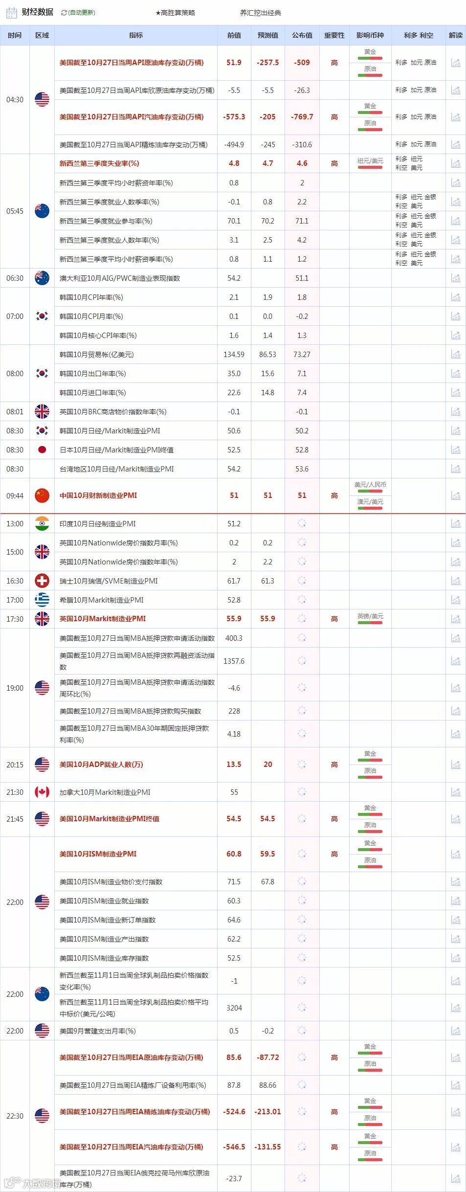Click 美国10月ISM制造业物价支付指数 indicator text

click(x=111, y=882)
